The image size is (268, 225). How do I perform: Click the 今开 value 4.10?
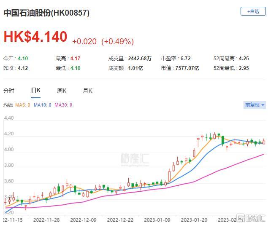coord(23,58)
